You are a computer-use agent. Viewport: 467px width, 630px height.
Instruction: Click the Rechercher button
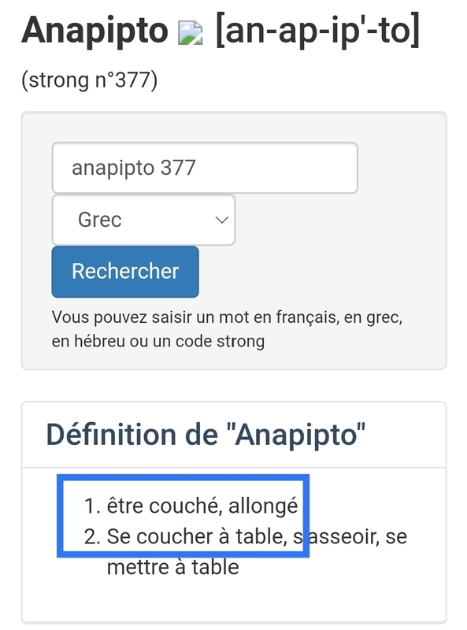(x=125, y=272)
